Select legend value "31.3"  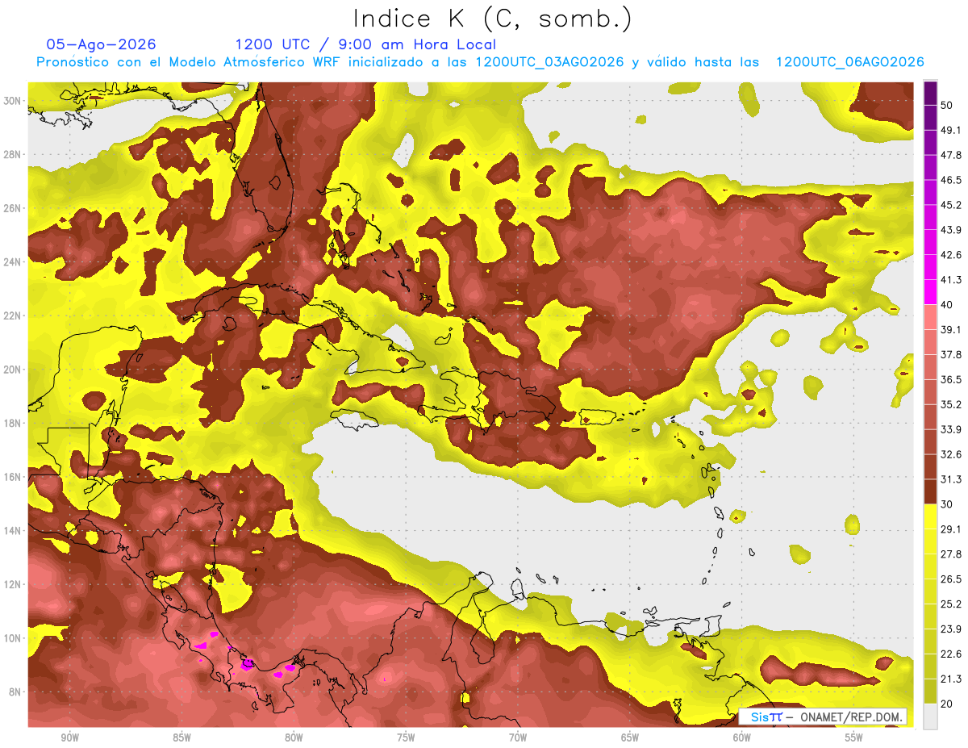[x=951, y=479]
